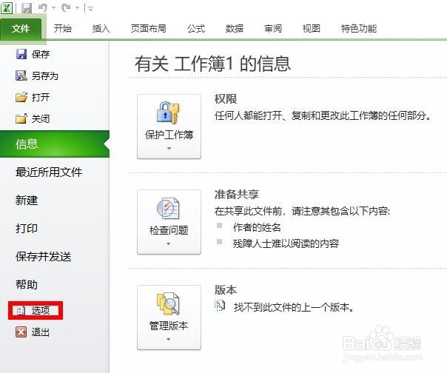The width and height of the screenshot is (447, 373).
Task: Switch to the 插入 ribbon tab
Action: tap(101, 29)
